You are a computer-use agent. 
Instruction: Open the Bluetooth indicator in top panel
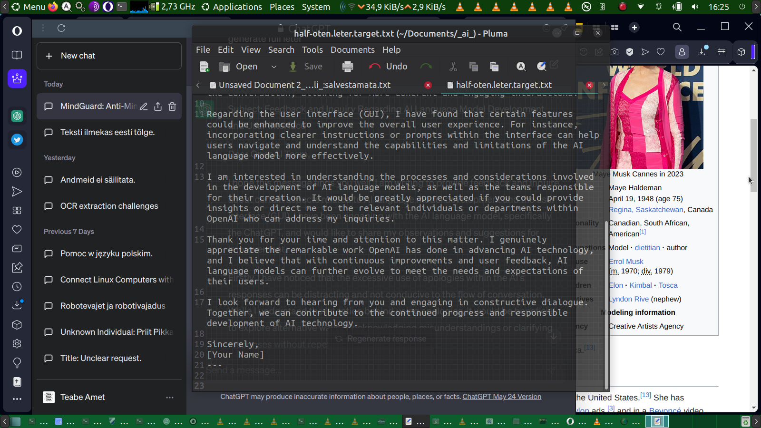click(x=602, y=7)
